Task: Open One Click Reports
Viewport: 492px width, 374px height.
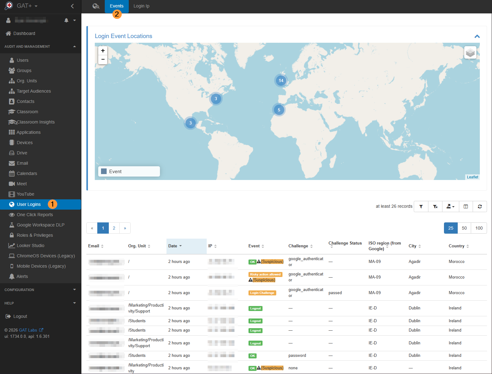Action: coord(35,215)
